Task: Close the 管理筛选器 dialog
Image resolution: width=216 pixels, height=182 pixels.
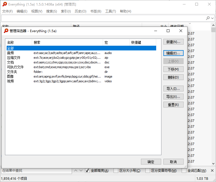Action: coord(181,31)
